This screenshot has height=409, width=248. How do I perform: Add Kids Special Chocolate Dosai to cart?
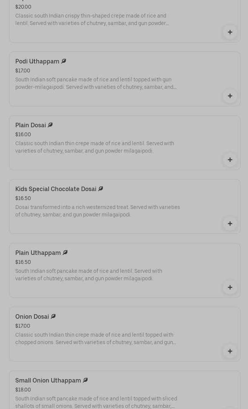[230, 224]
